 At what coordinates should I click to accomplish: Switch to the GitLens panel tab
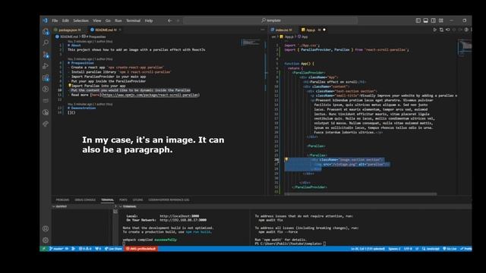(x=137, y=200)
